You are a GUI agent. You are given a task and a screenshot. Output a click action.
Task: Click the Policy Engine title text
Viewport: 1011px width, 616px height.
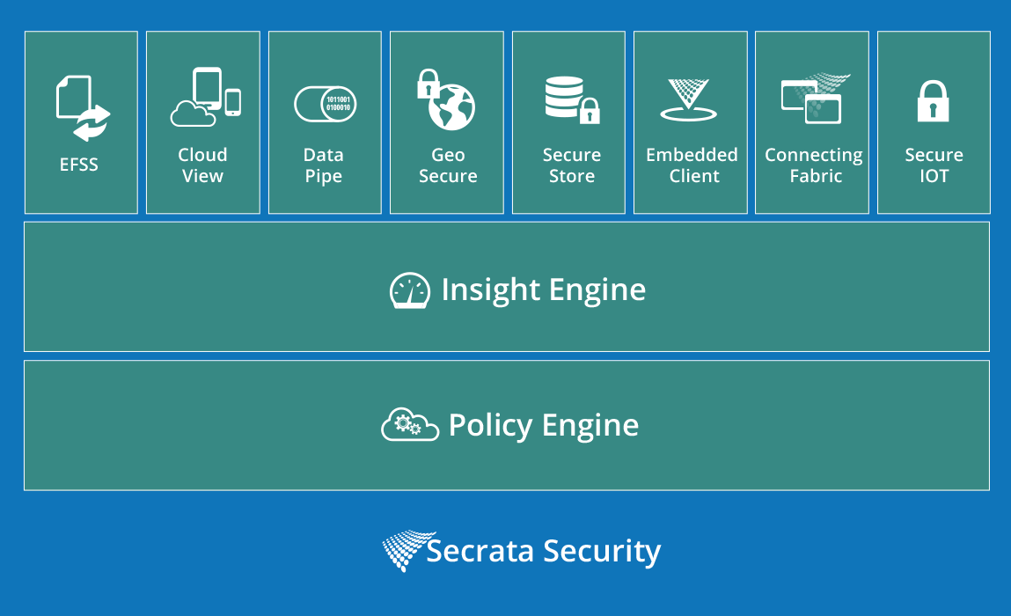[x=544, y=425]
